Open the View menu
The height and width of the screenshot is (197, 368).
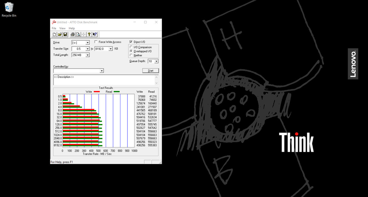pyautogui.click(x=62, y=28)
